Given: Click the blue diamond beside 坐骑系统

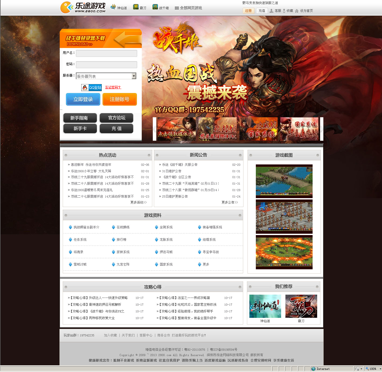Looking at the screenshot, I should (157, 227).
